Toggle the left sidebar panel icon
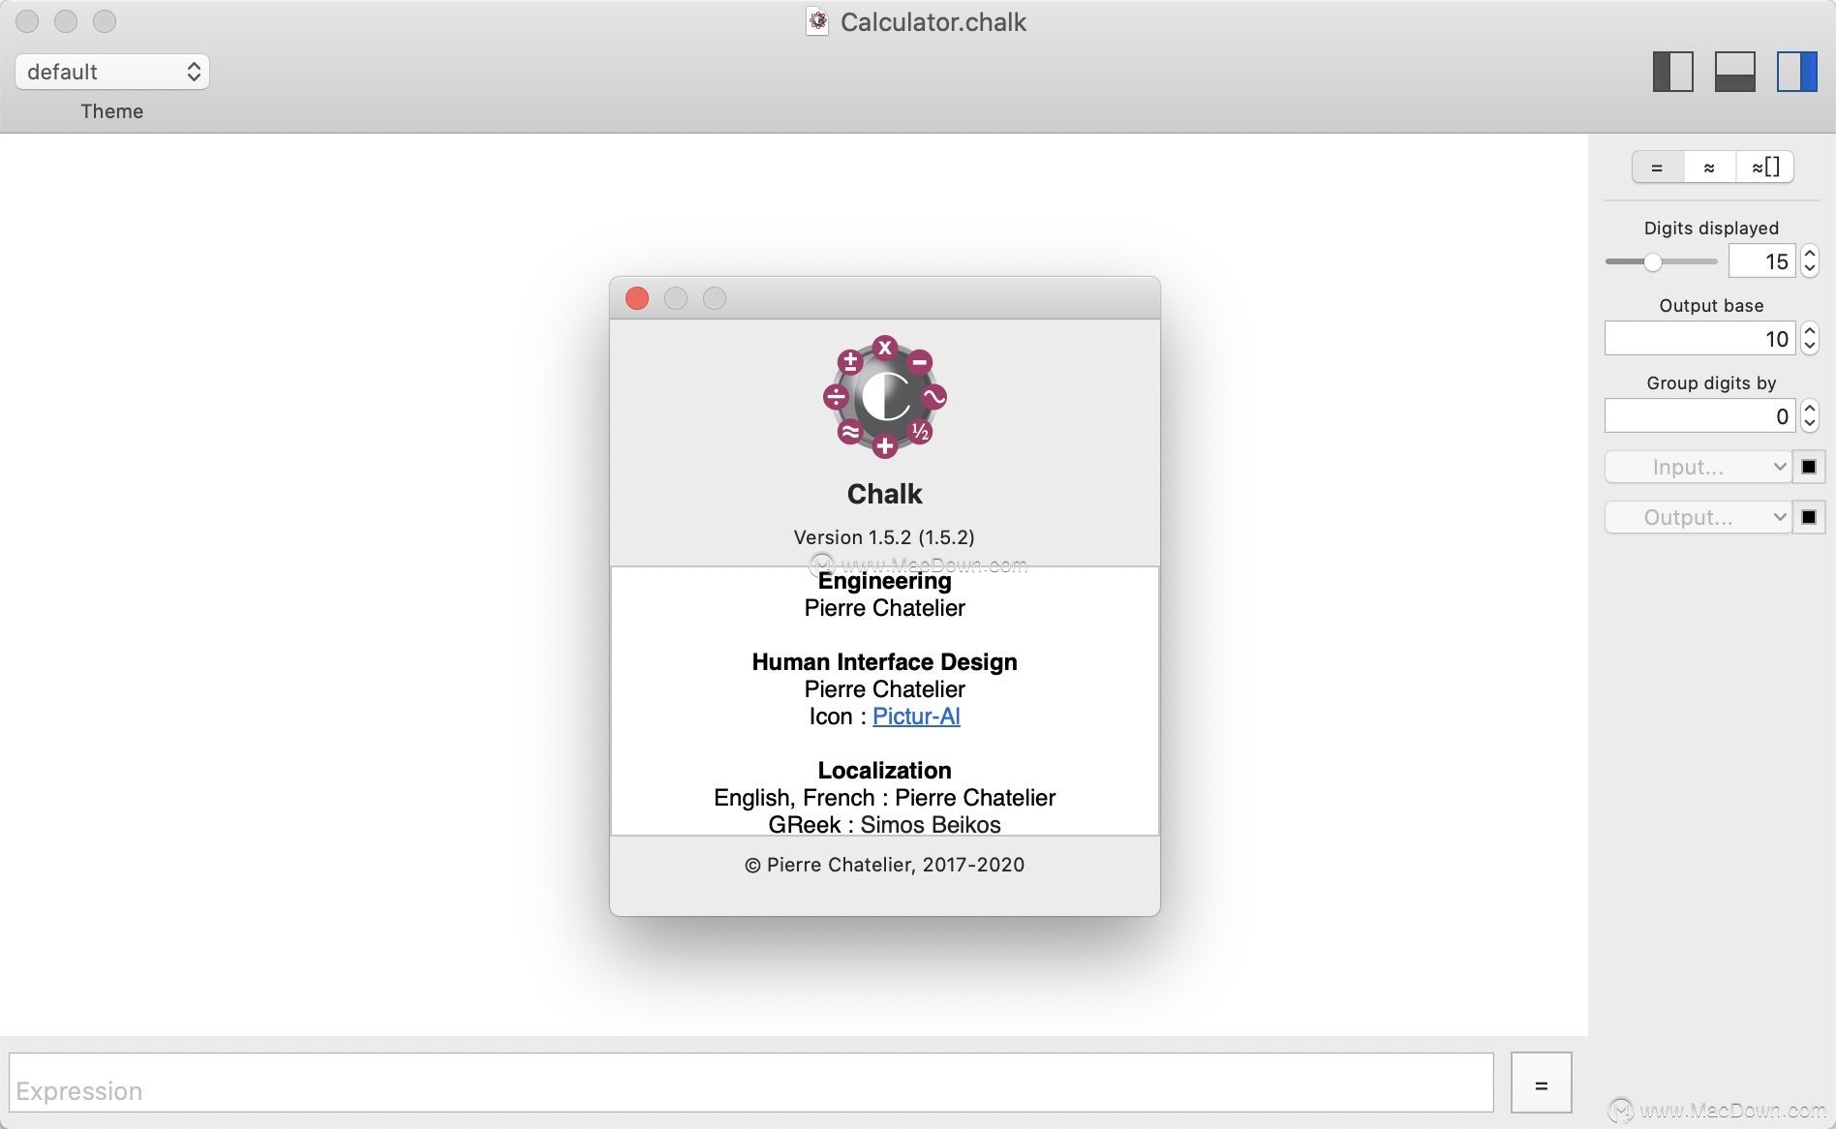This screenshot has height=1129, width=1836. 1672,72
